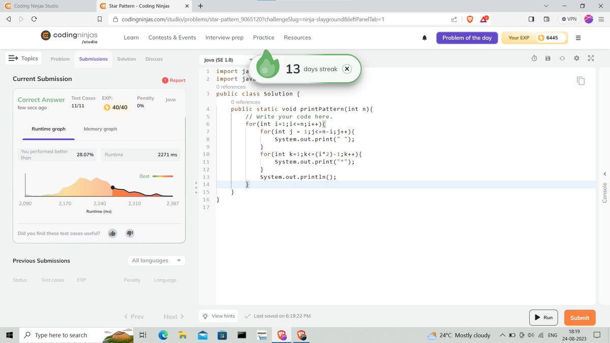Open File Explorer from the taskbar
Image resolution: width=610 pixels, height=343 pixels.
(182, 335)
